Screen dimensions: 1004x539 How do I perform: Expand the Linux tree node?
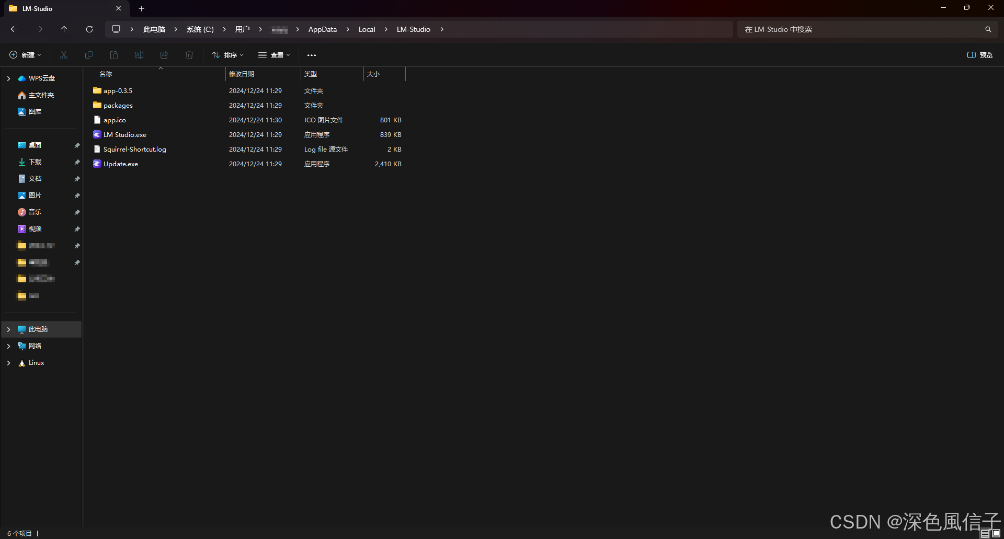[8, 363]
